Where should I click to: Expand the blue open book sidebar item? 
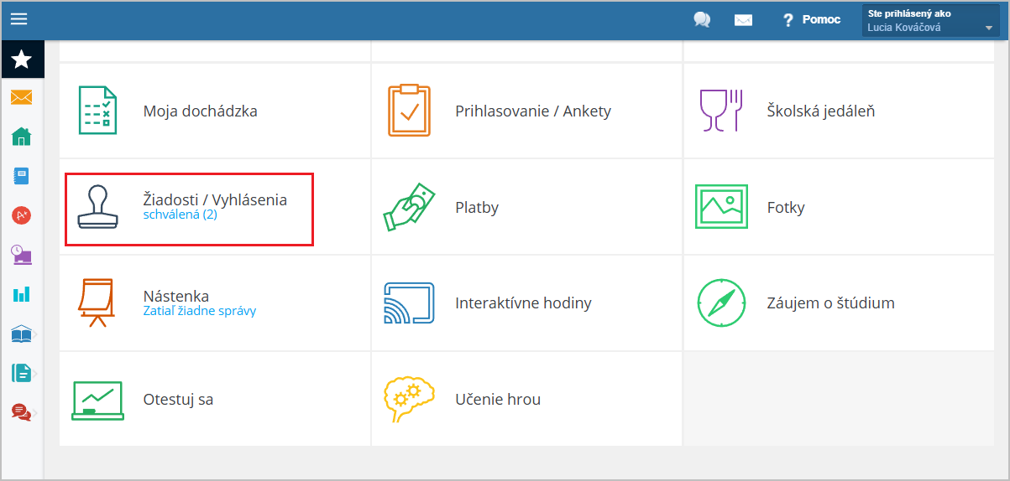[x=22, y=334]
